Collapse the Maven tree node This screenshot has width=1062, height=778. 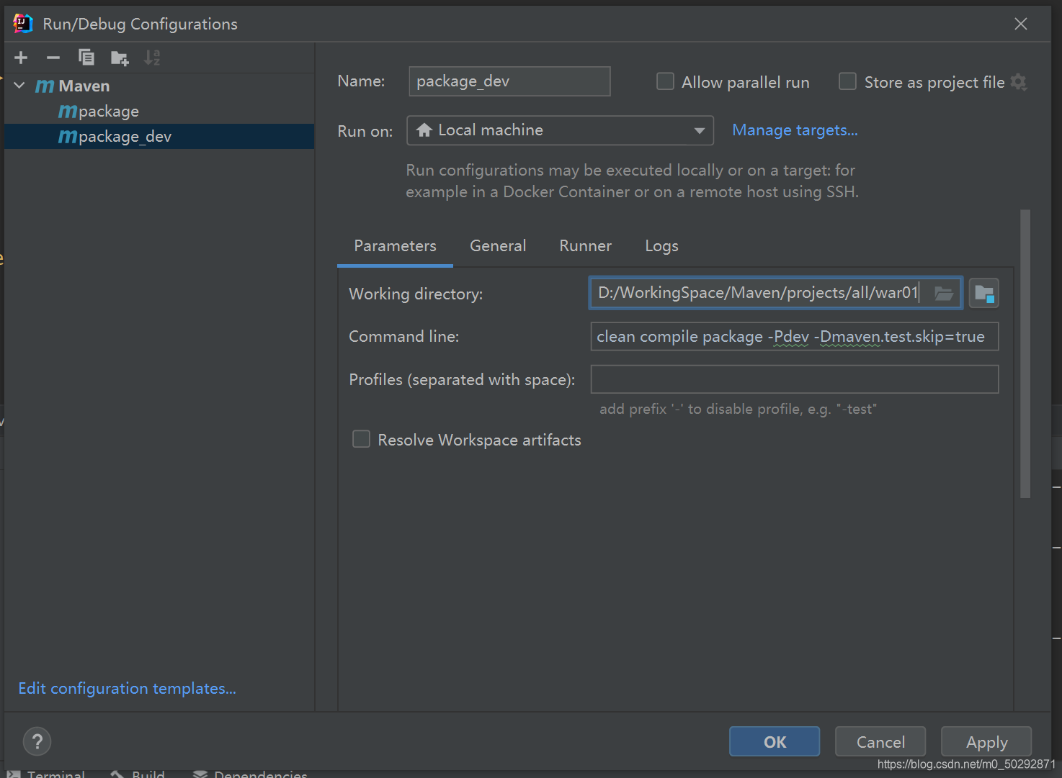tap(19, 86)
